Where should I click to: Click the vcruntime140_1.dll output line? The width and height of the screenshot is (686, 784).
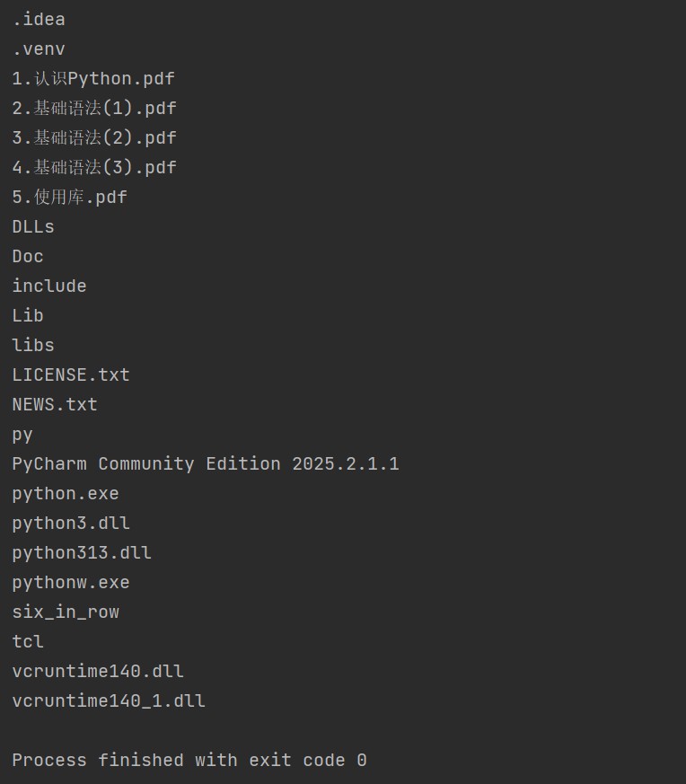point(109,701)
